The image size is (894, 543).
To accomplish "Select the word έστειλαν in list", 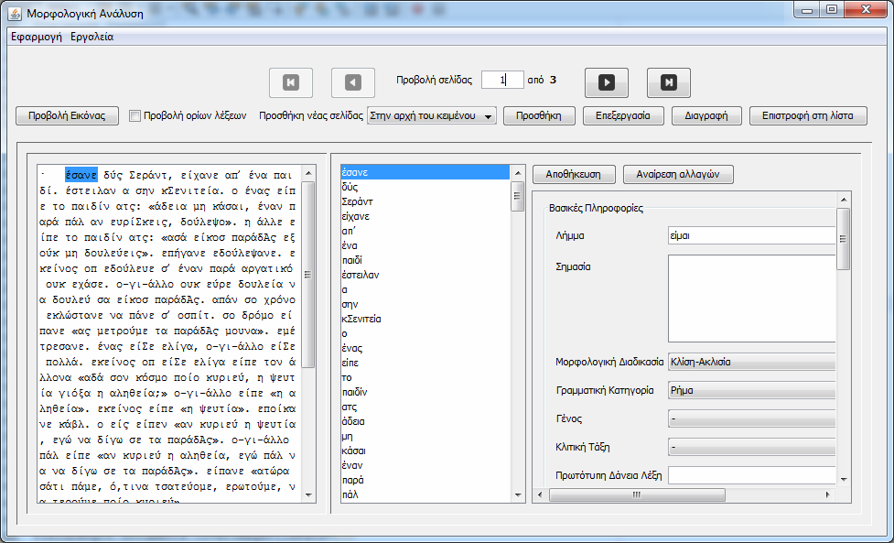I will click(x=425, y=275).
